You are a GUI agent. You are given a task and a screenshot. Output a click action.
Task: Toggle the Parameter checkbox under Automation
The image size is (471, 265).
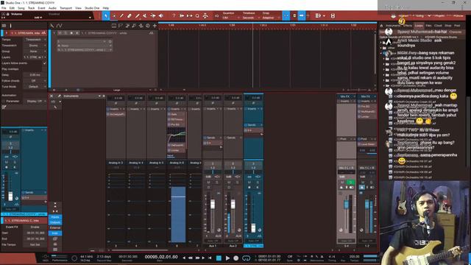tap(4, 102)
